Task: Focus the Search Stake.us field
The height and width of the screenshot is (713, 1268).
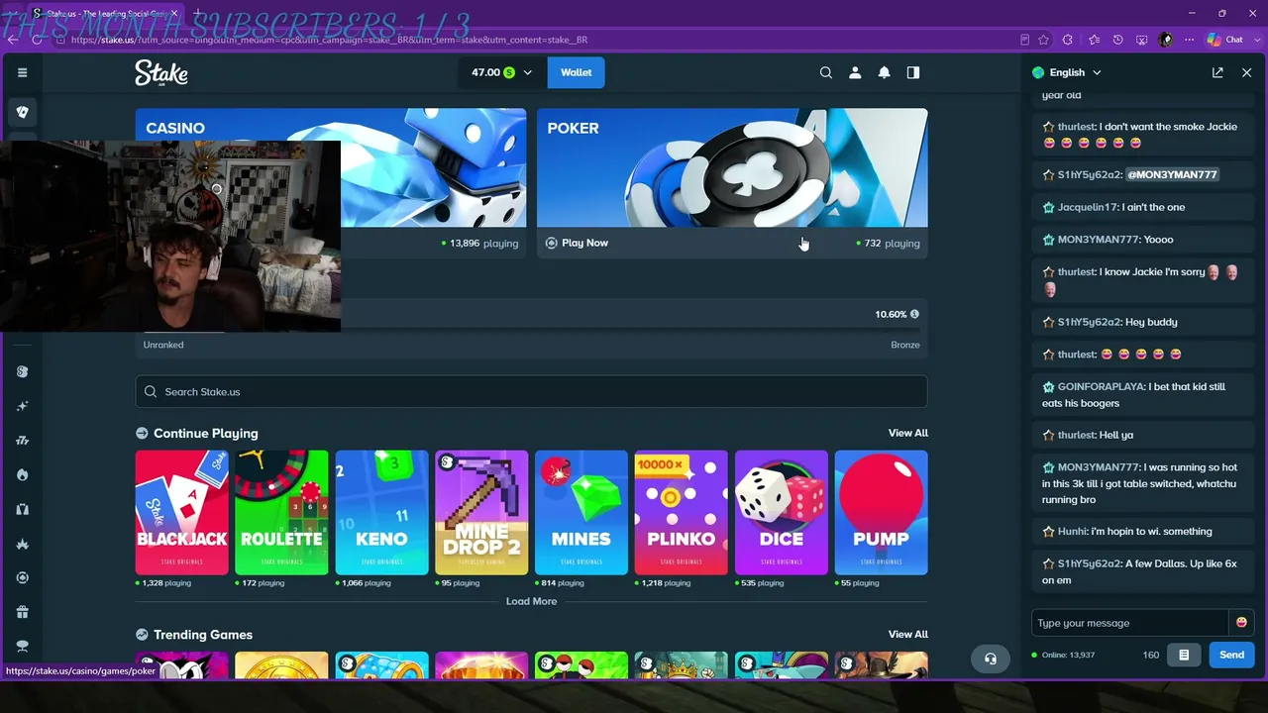Action: click(531, 391)
